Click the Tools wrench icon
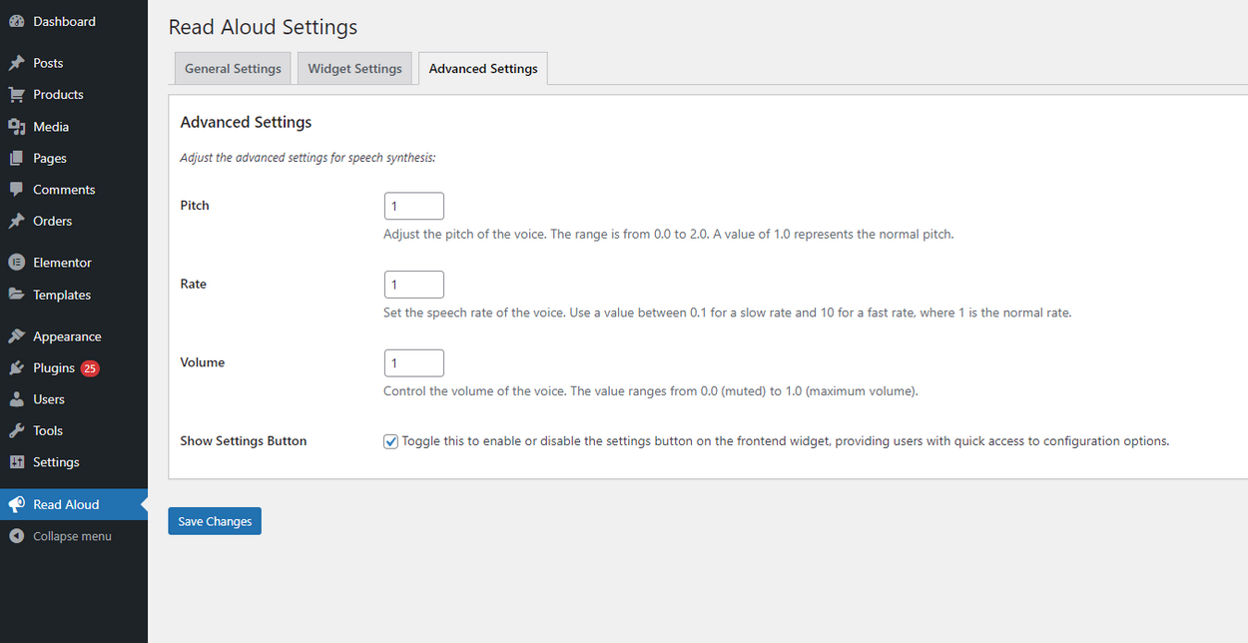 (16, 431)
